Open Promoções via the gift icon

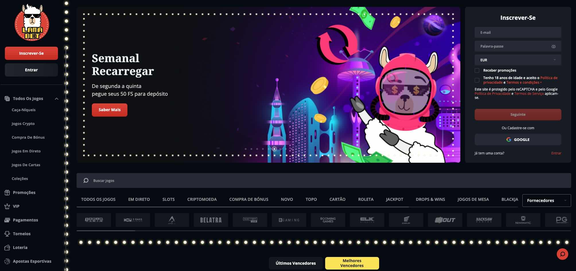(x=7, y=193)
